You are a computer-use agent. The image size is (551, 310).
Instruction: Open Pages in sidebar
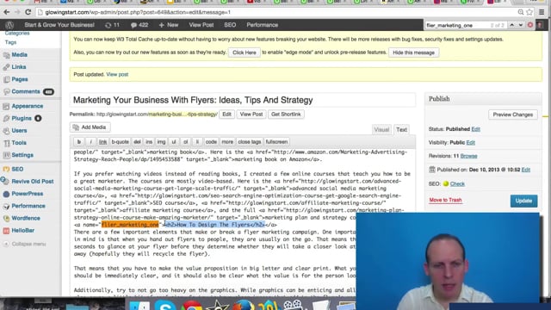pyautogui.click(x=19, y=79)
